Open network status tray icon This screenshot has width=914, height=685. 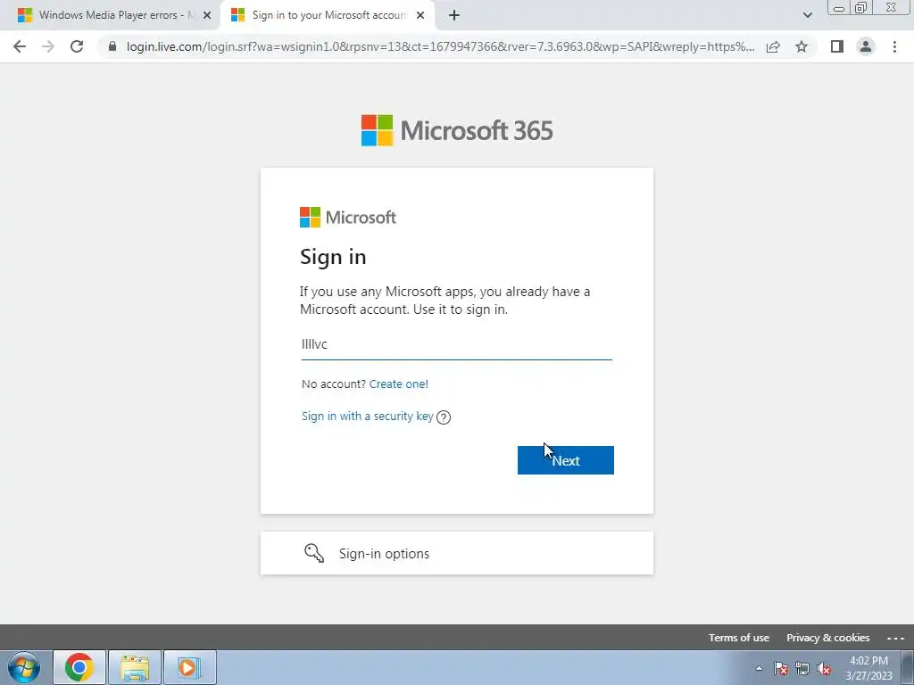802,669
